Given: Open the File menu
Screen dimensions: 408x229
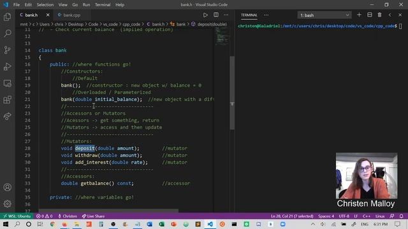Looking at the screenshot, I should click(17, 4).
